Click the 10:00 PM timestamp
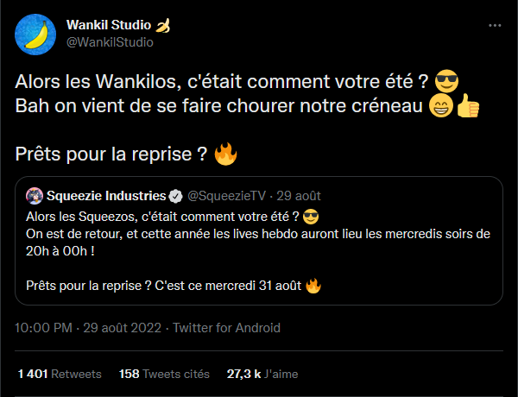The width and height of the screenshot is (518, 397). click(44, 328)
